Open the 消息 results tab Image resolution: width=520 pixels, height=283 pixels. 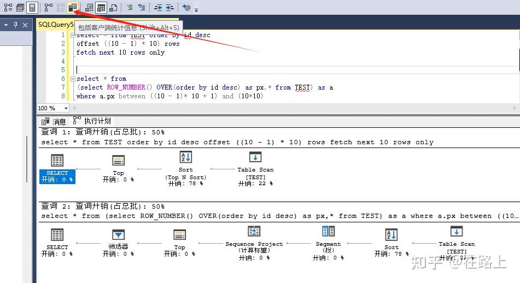[54, 122]
